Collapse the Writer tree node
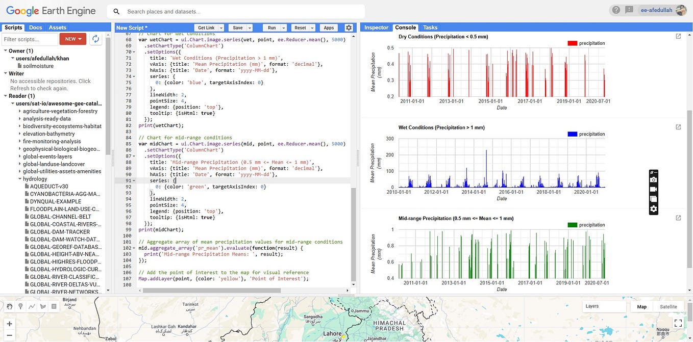This screenshot has width=693, height=342. (5, 73)
